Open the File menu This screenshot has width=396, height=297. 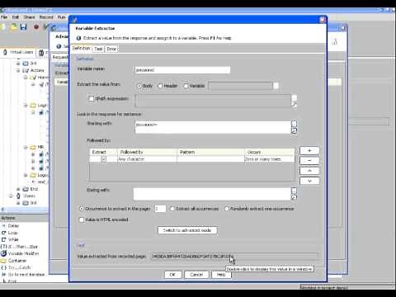[x=4, y=17]
